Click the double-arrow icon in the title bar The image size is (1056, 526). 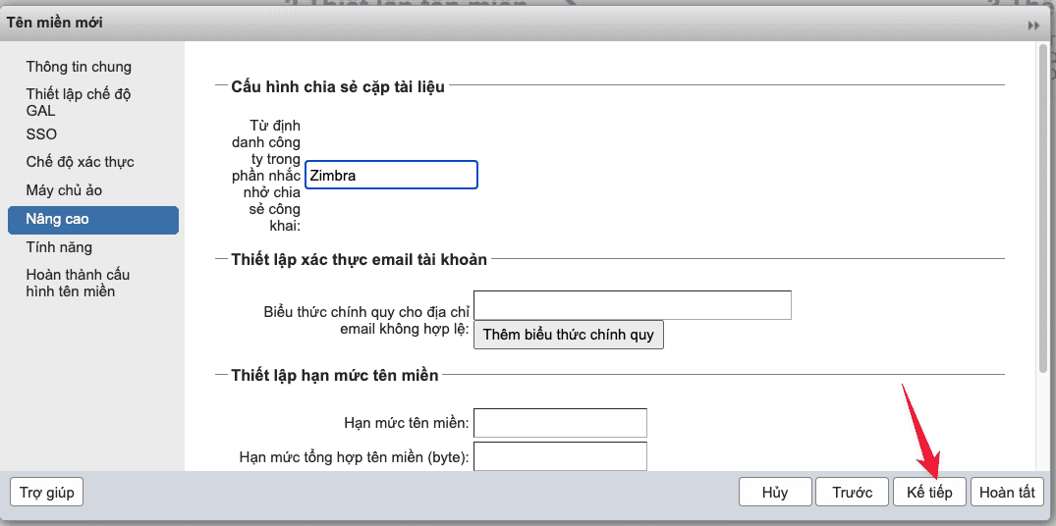click(1033, 25)
